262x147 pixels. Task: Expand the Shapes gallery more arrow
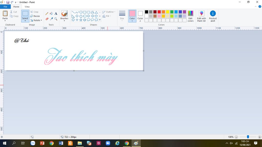(100, 20)
